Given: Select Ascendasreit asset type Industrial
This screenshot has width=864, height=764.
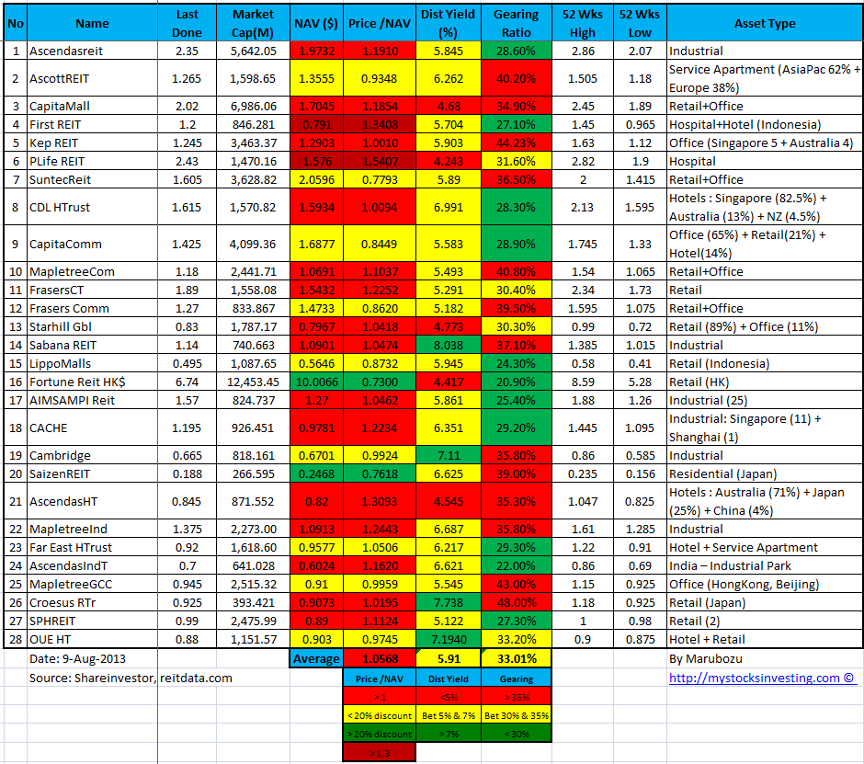Looking at the screenshot, I should coord(764,51).
